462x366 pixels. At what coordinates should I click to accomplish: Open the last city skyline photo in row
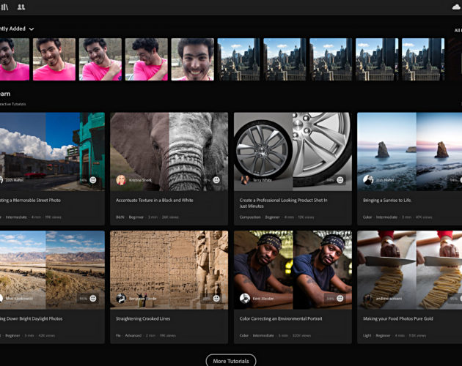tap(423, 59)
